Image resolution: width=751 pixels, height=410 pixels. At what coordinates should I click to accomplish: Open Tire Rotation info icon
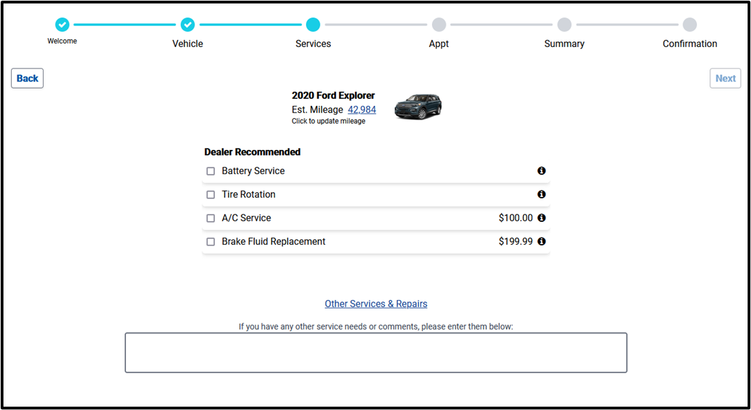[541, 194]
